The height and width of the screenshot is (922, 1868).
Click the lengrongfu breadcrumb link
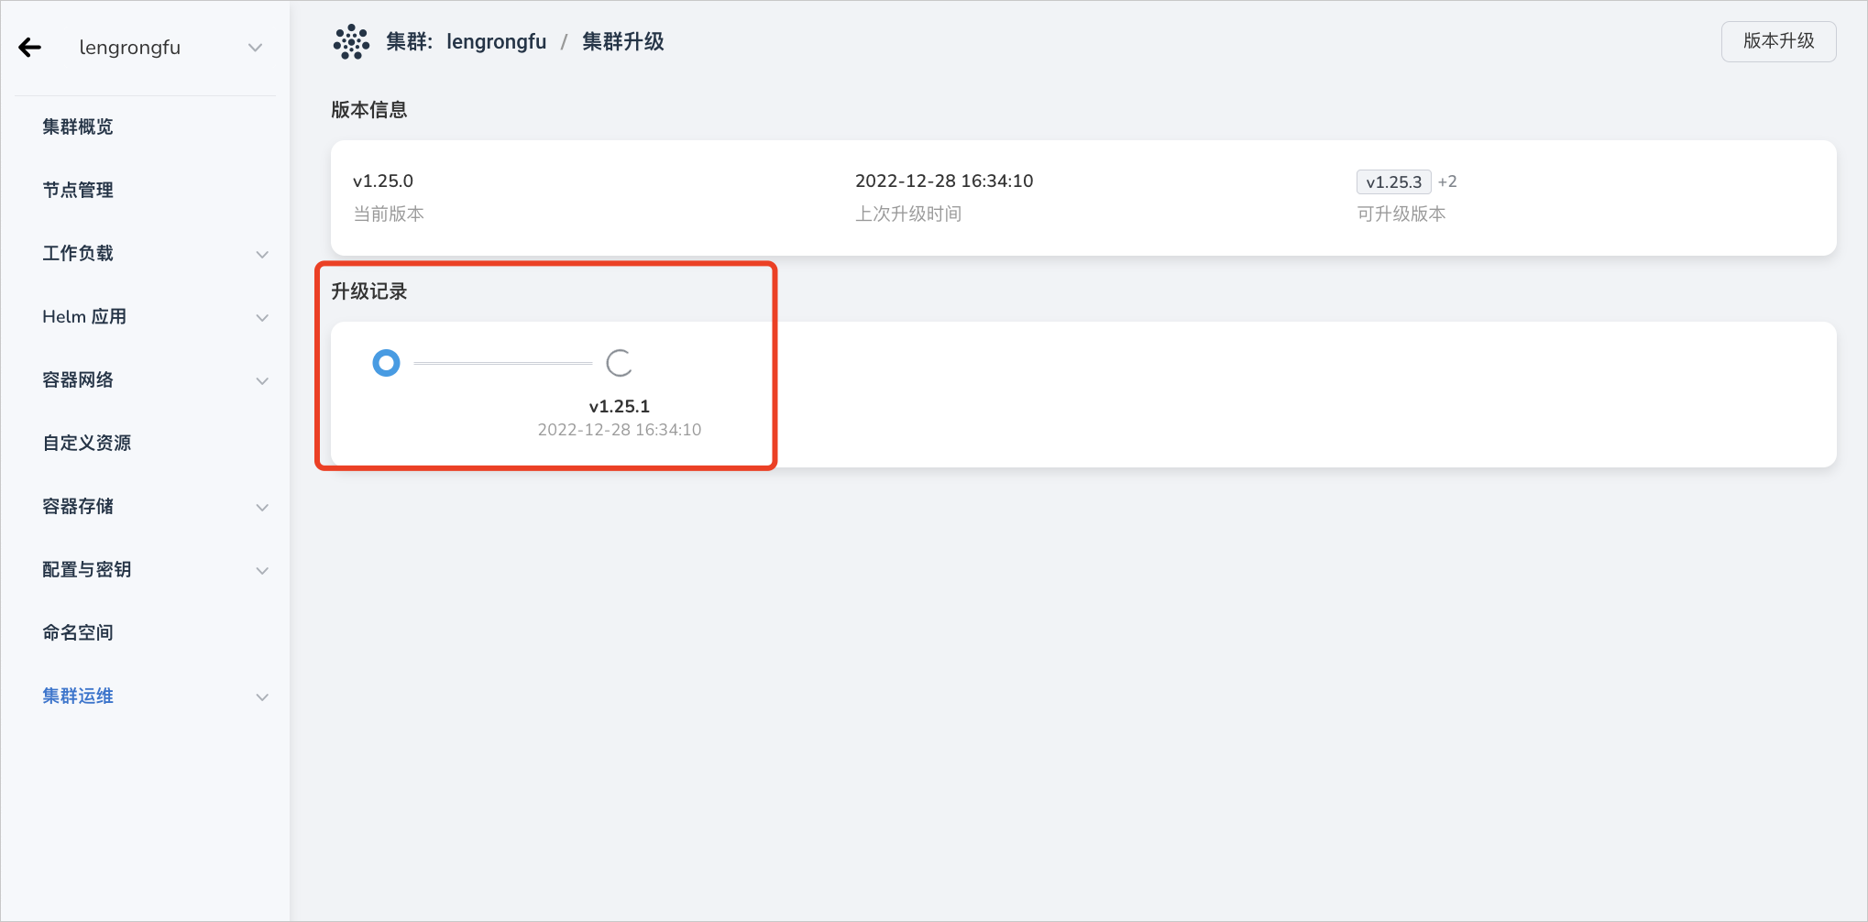click(x=496, y=41)
